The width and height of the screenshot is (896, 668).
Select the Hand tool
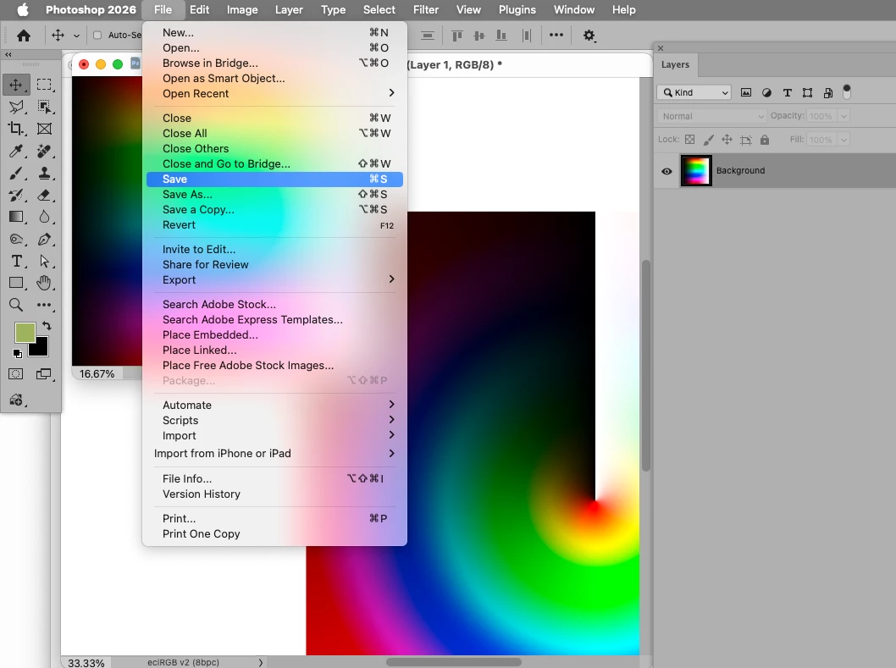[x=44, y=283]
